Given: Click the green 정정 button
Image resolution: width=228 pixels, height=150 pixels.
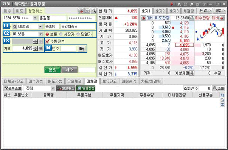Looking at the screenshot, I should pyautogui.click(x=53, y=70).
